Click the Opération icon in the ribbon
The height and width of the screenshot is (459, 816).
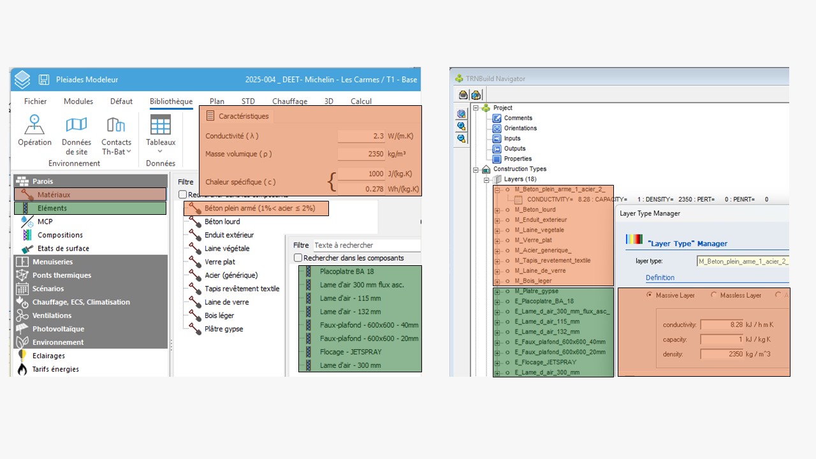[x=34, y=125]
